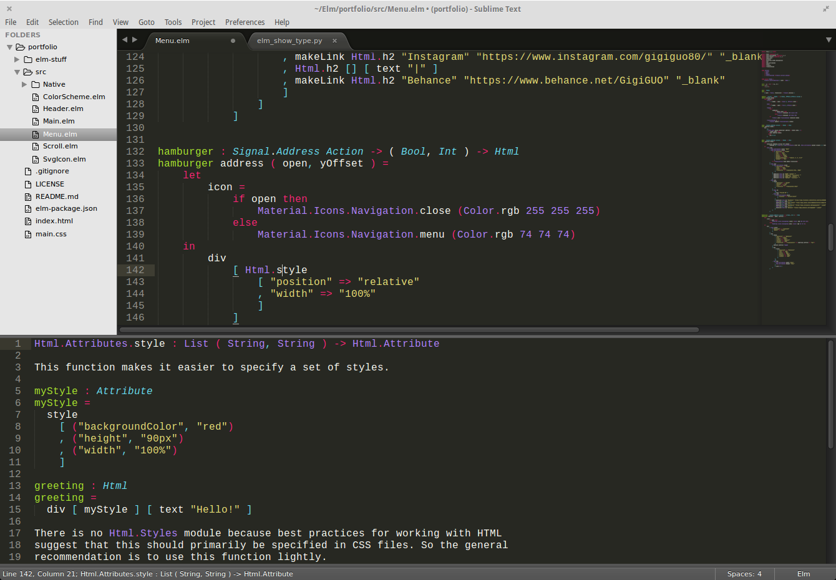The image size is (836, 580).
Task: Click the Scroll.elm file icon
Action: coord(36,147)
